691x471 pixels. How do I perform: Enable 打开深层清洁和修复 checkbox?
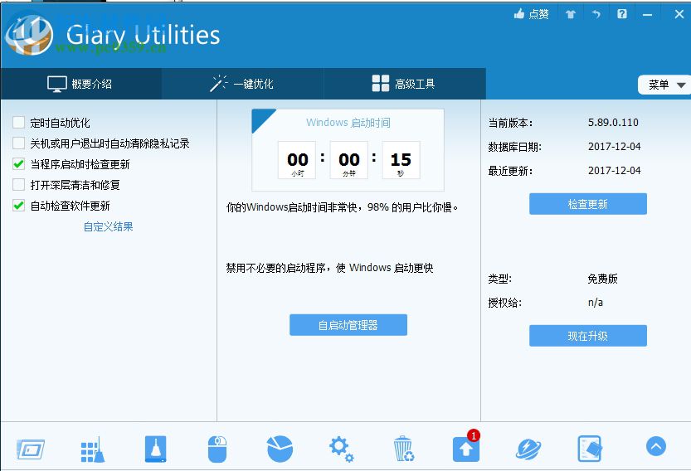pos(18,185)
